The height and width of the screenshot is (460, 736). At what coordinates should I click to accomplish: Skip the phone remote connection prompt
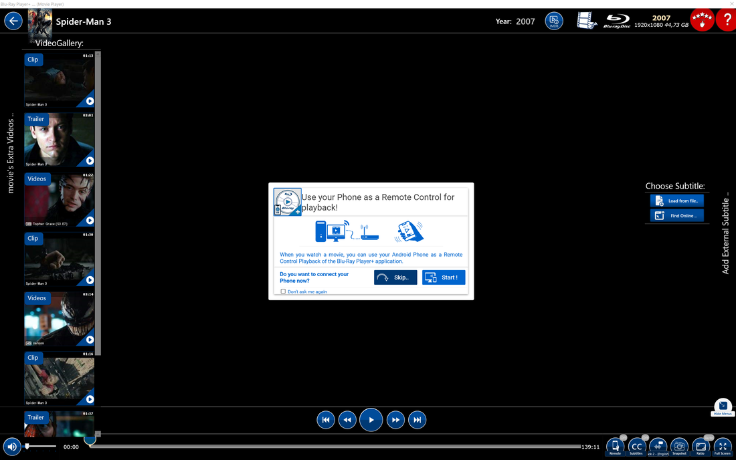[395, 277]
